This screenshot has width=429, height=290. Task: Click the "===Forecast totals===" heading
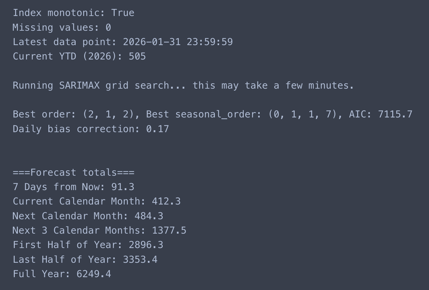73,173
